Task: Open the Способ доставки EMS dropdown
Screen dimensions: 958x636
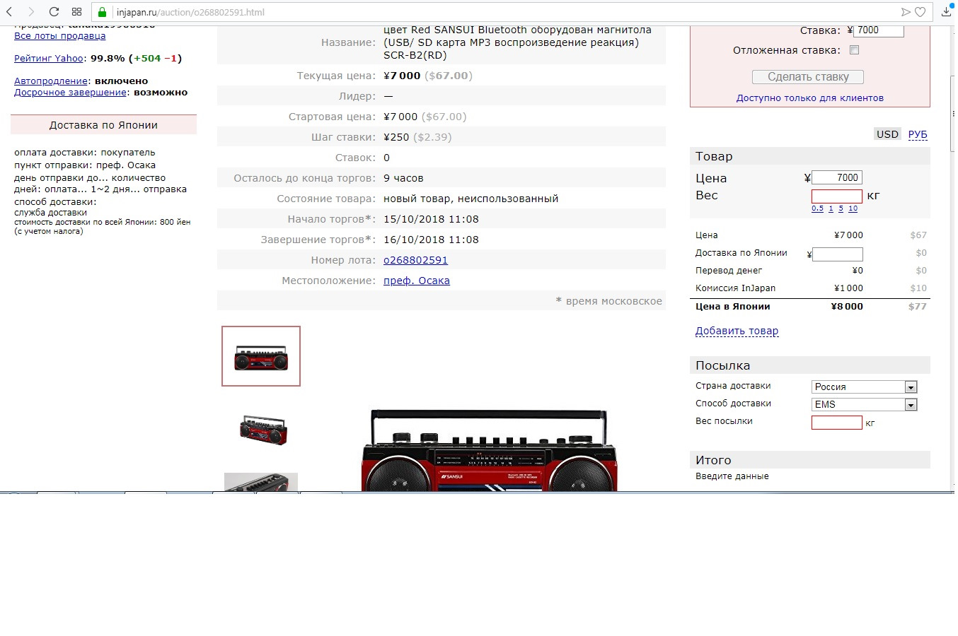Action: point(864,405)
